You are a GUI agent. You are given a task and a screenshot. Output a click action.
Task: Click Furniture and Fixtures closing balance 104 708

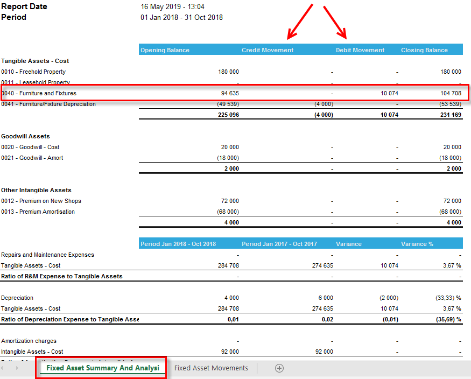[x=451, y=93]
